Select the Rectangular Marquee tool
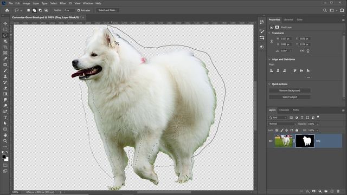The width and height of the screenshot is (347, 195). 5,29
